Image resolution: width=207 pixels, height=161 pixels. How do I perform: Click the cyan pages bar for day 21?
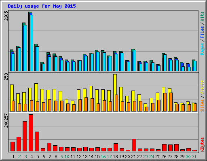[135, 60]
